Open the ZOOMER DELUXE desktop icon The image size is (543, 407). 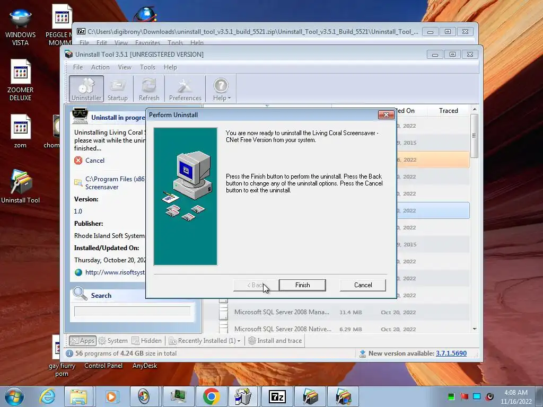click(x=21, y=81)
